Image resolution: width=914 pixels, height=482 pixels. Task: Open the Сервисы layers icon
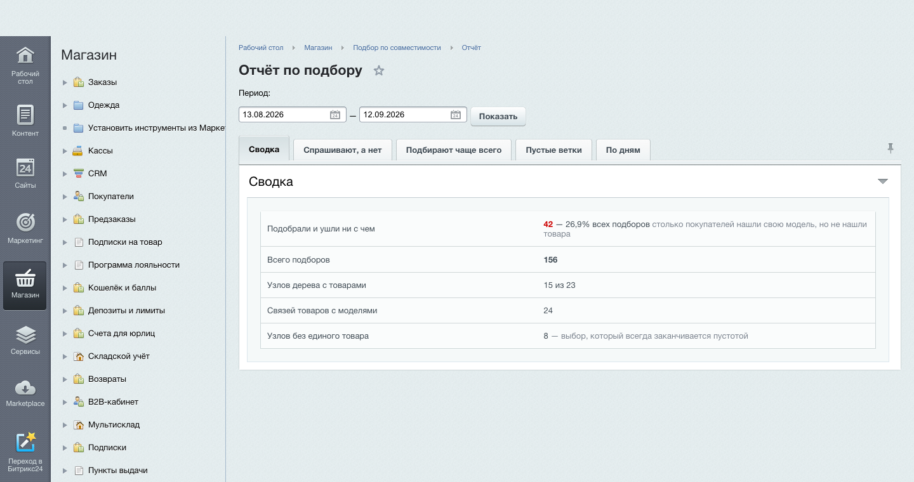point(25,334)
